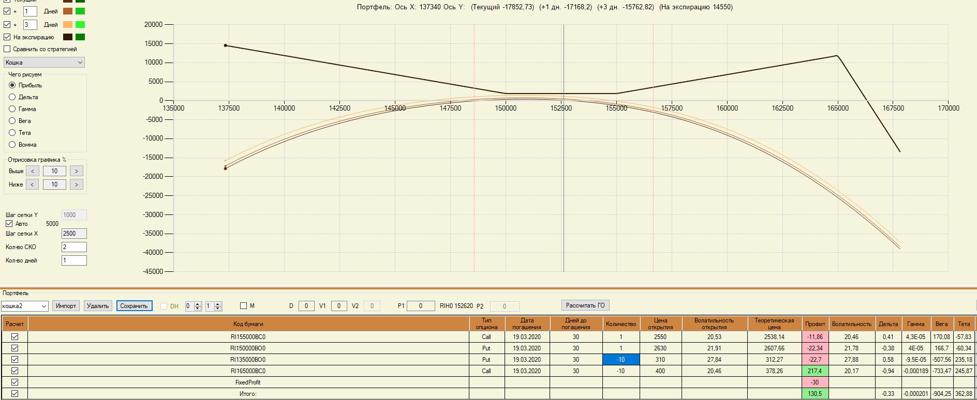Select the 'Тета' radio button
The width and height of the screenshot is (977, 400).
click(12, 133)
